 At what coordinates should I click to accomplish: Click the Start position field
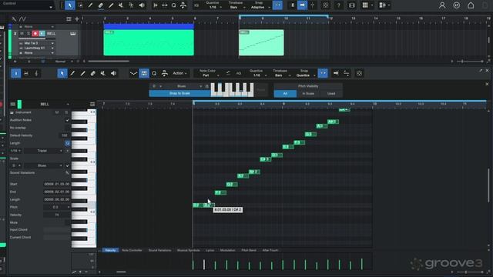pos(56,184)
